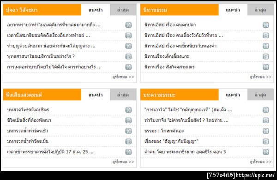Open ดูทั้งหมด >> link in บทความธรรมะ panel

[x=260, y=162]
